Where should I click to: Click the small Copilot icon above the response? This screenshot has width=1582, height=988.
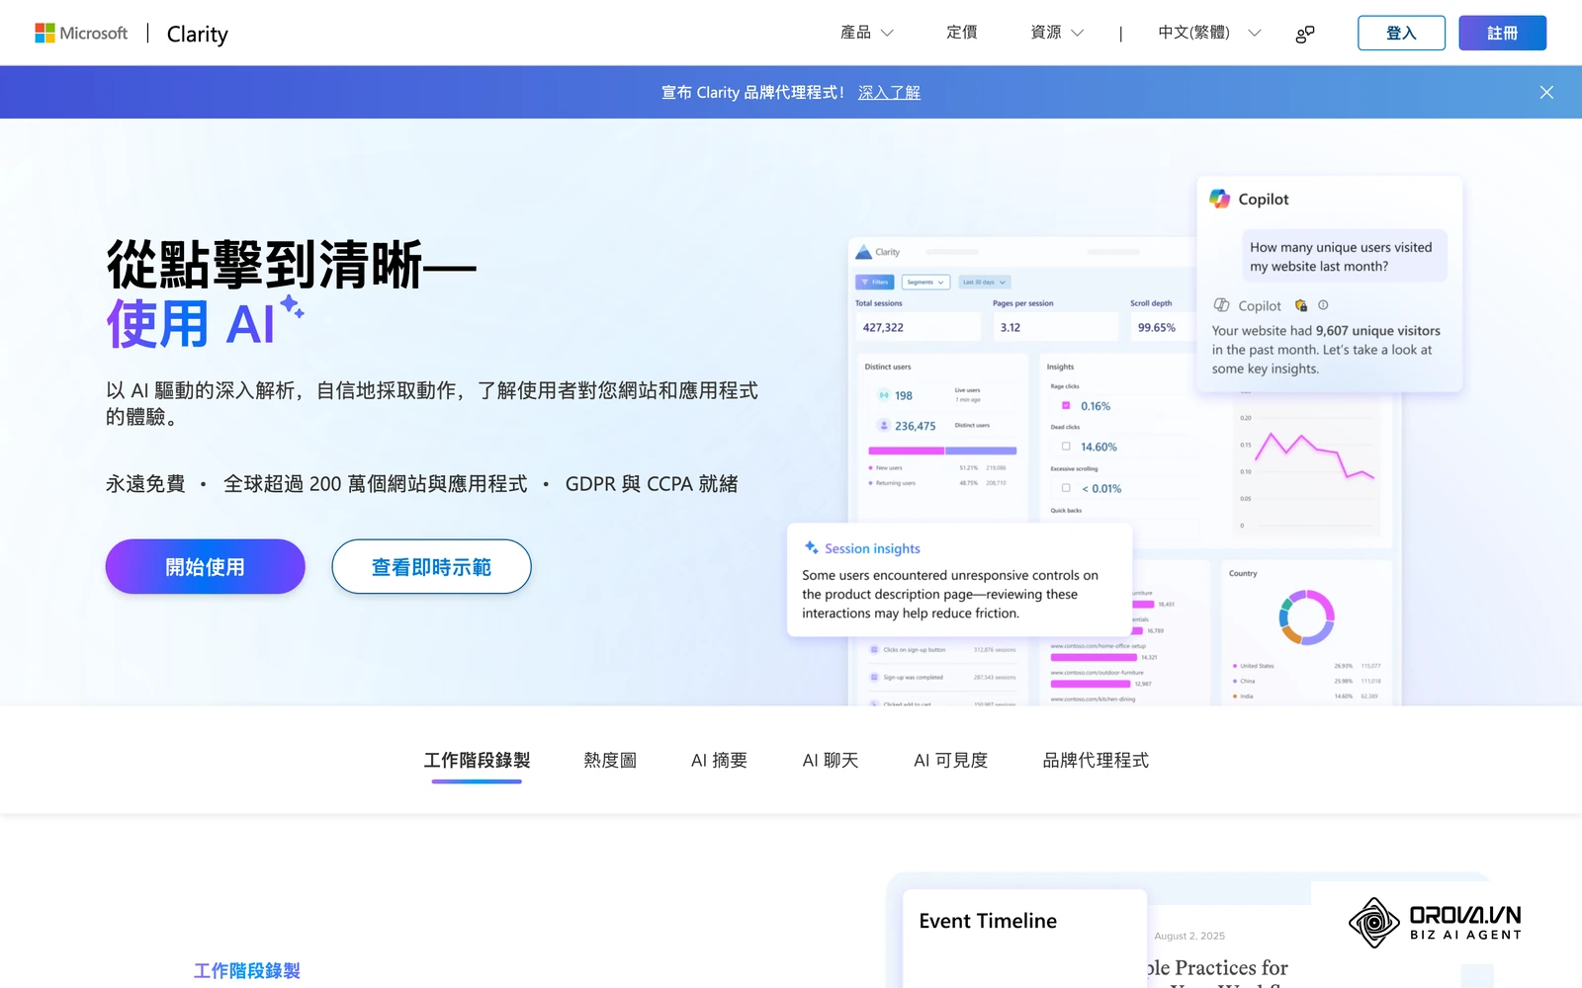point(1222,305)
